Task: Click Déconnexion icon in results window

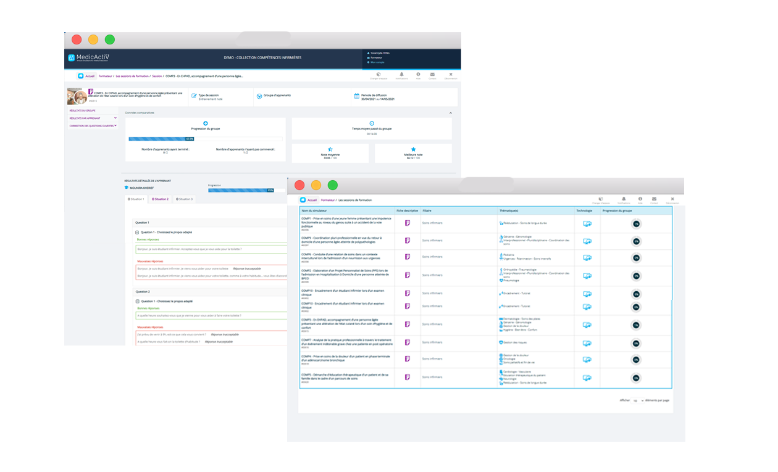Action: (x=451, y=74)
